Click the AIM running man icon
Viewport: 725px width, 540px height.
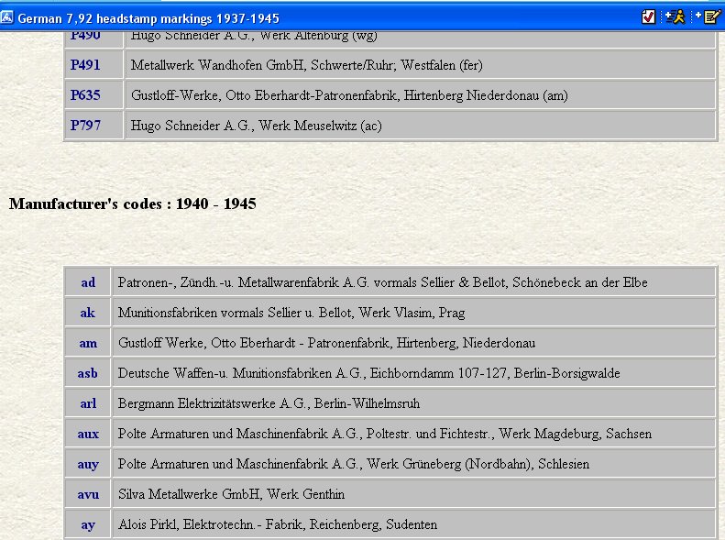point(676,17)
